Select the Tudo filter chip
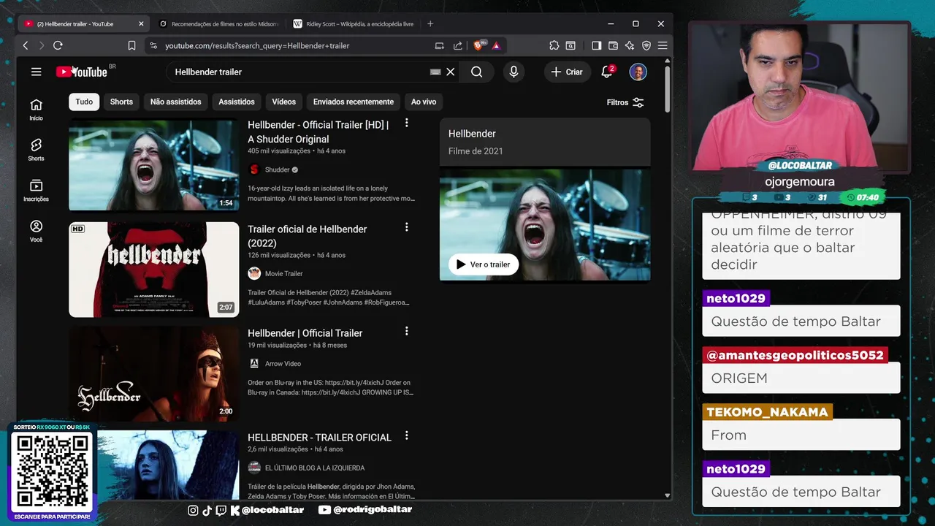 tap(84, 102)
